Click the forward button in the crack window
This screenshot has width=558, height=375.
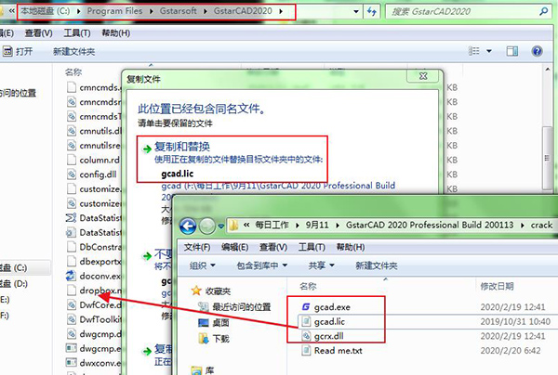[x=206, y=226]
